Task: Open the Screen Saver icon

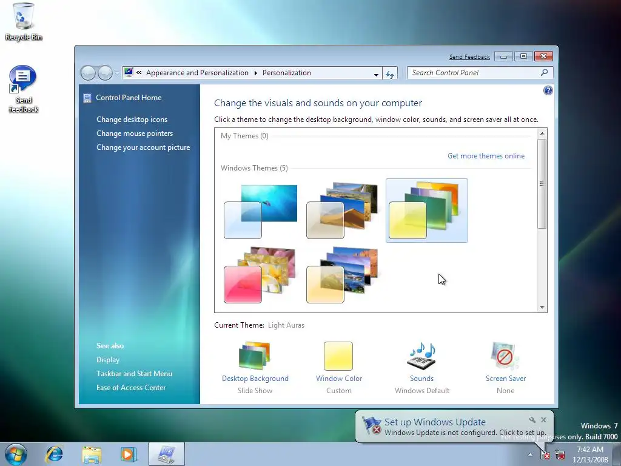Action: pos(505,356)
